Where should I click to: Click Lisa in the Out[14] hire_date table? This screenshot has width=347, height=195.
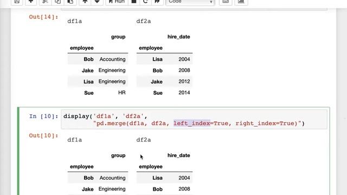[157, 59]
